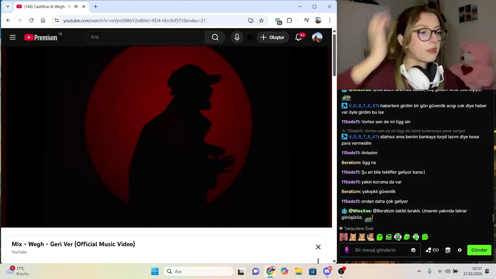Click @MissXss bot name in last message
The image size is (496, 279).
pos(360,211)
